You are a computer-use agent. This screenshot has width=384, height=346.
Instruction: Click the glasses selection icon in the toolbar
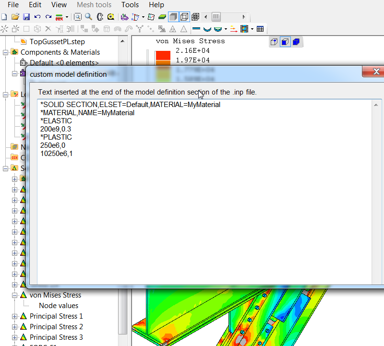point(125,17)
